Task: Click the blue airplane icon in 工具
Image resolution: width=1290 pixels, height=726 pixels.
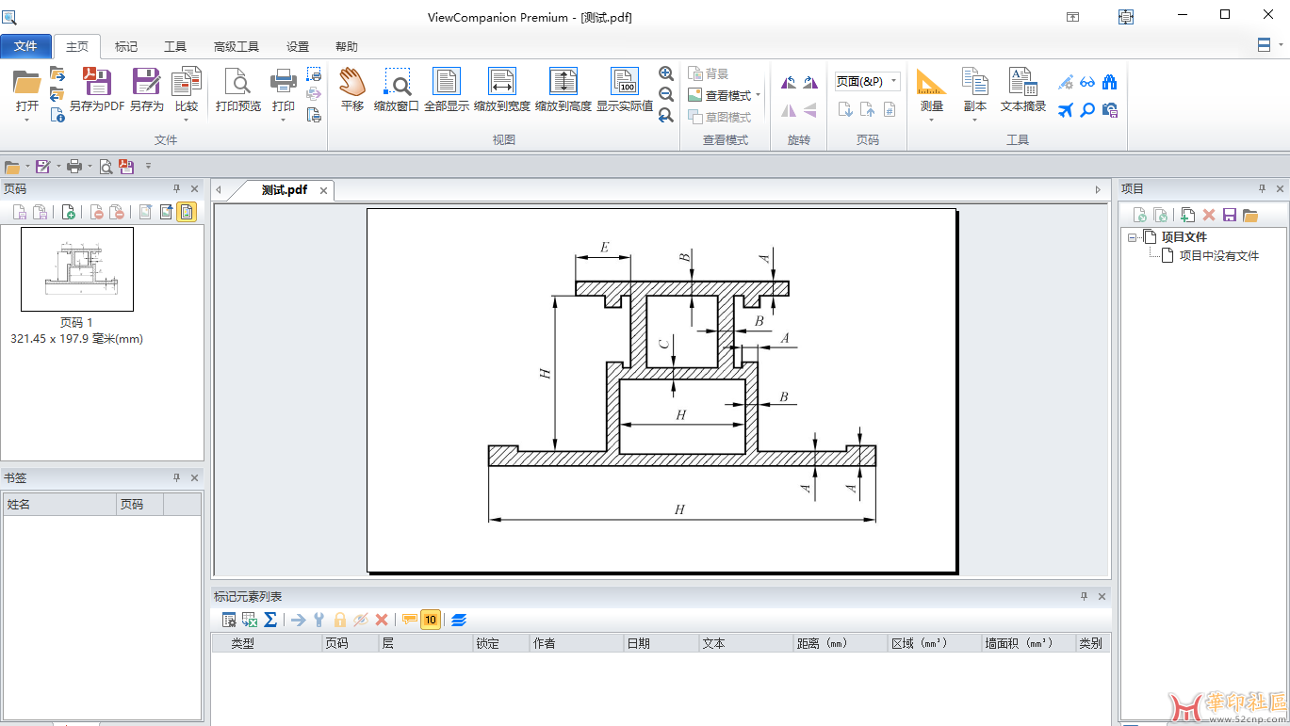Action: tap(1066, 110)
